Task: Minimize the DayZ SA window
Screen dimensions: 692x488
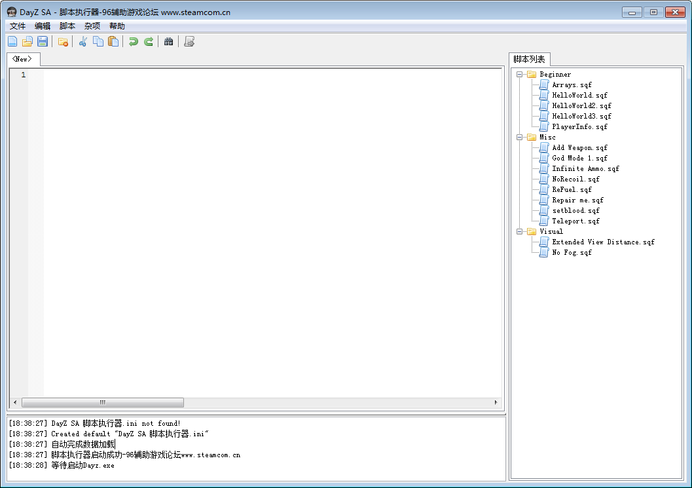Action: 632,12
